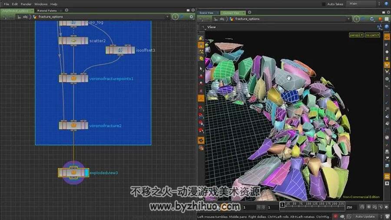Toggle the Auto Takes checkbox
The height and width of the screenshot is (220, 391).
pos(324,4)
